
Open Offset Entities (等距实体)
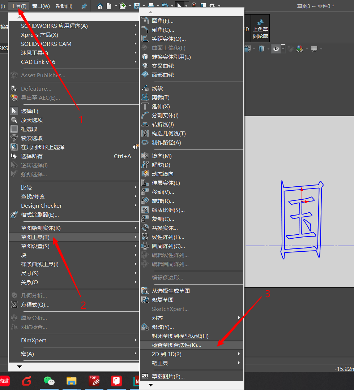192,39
